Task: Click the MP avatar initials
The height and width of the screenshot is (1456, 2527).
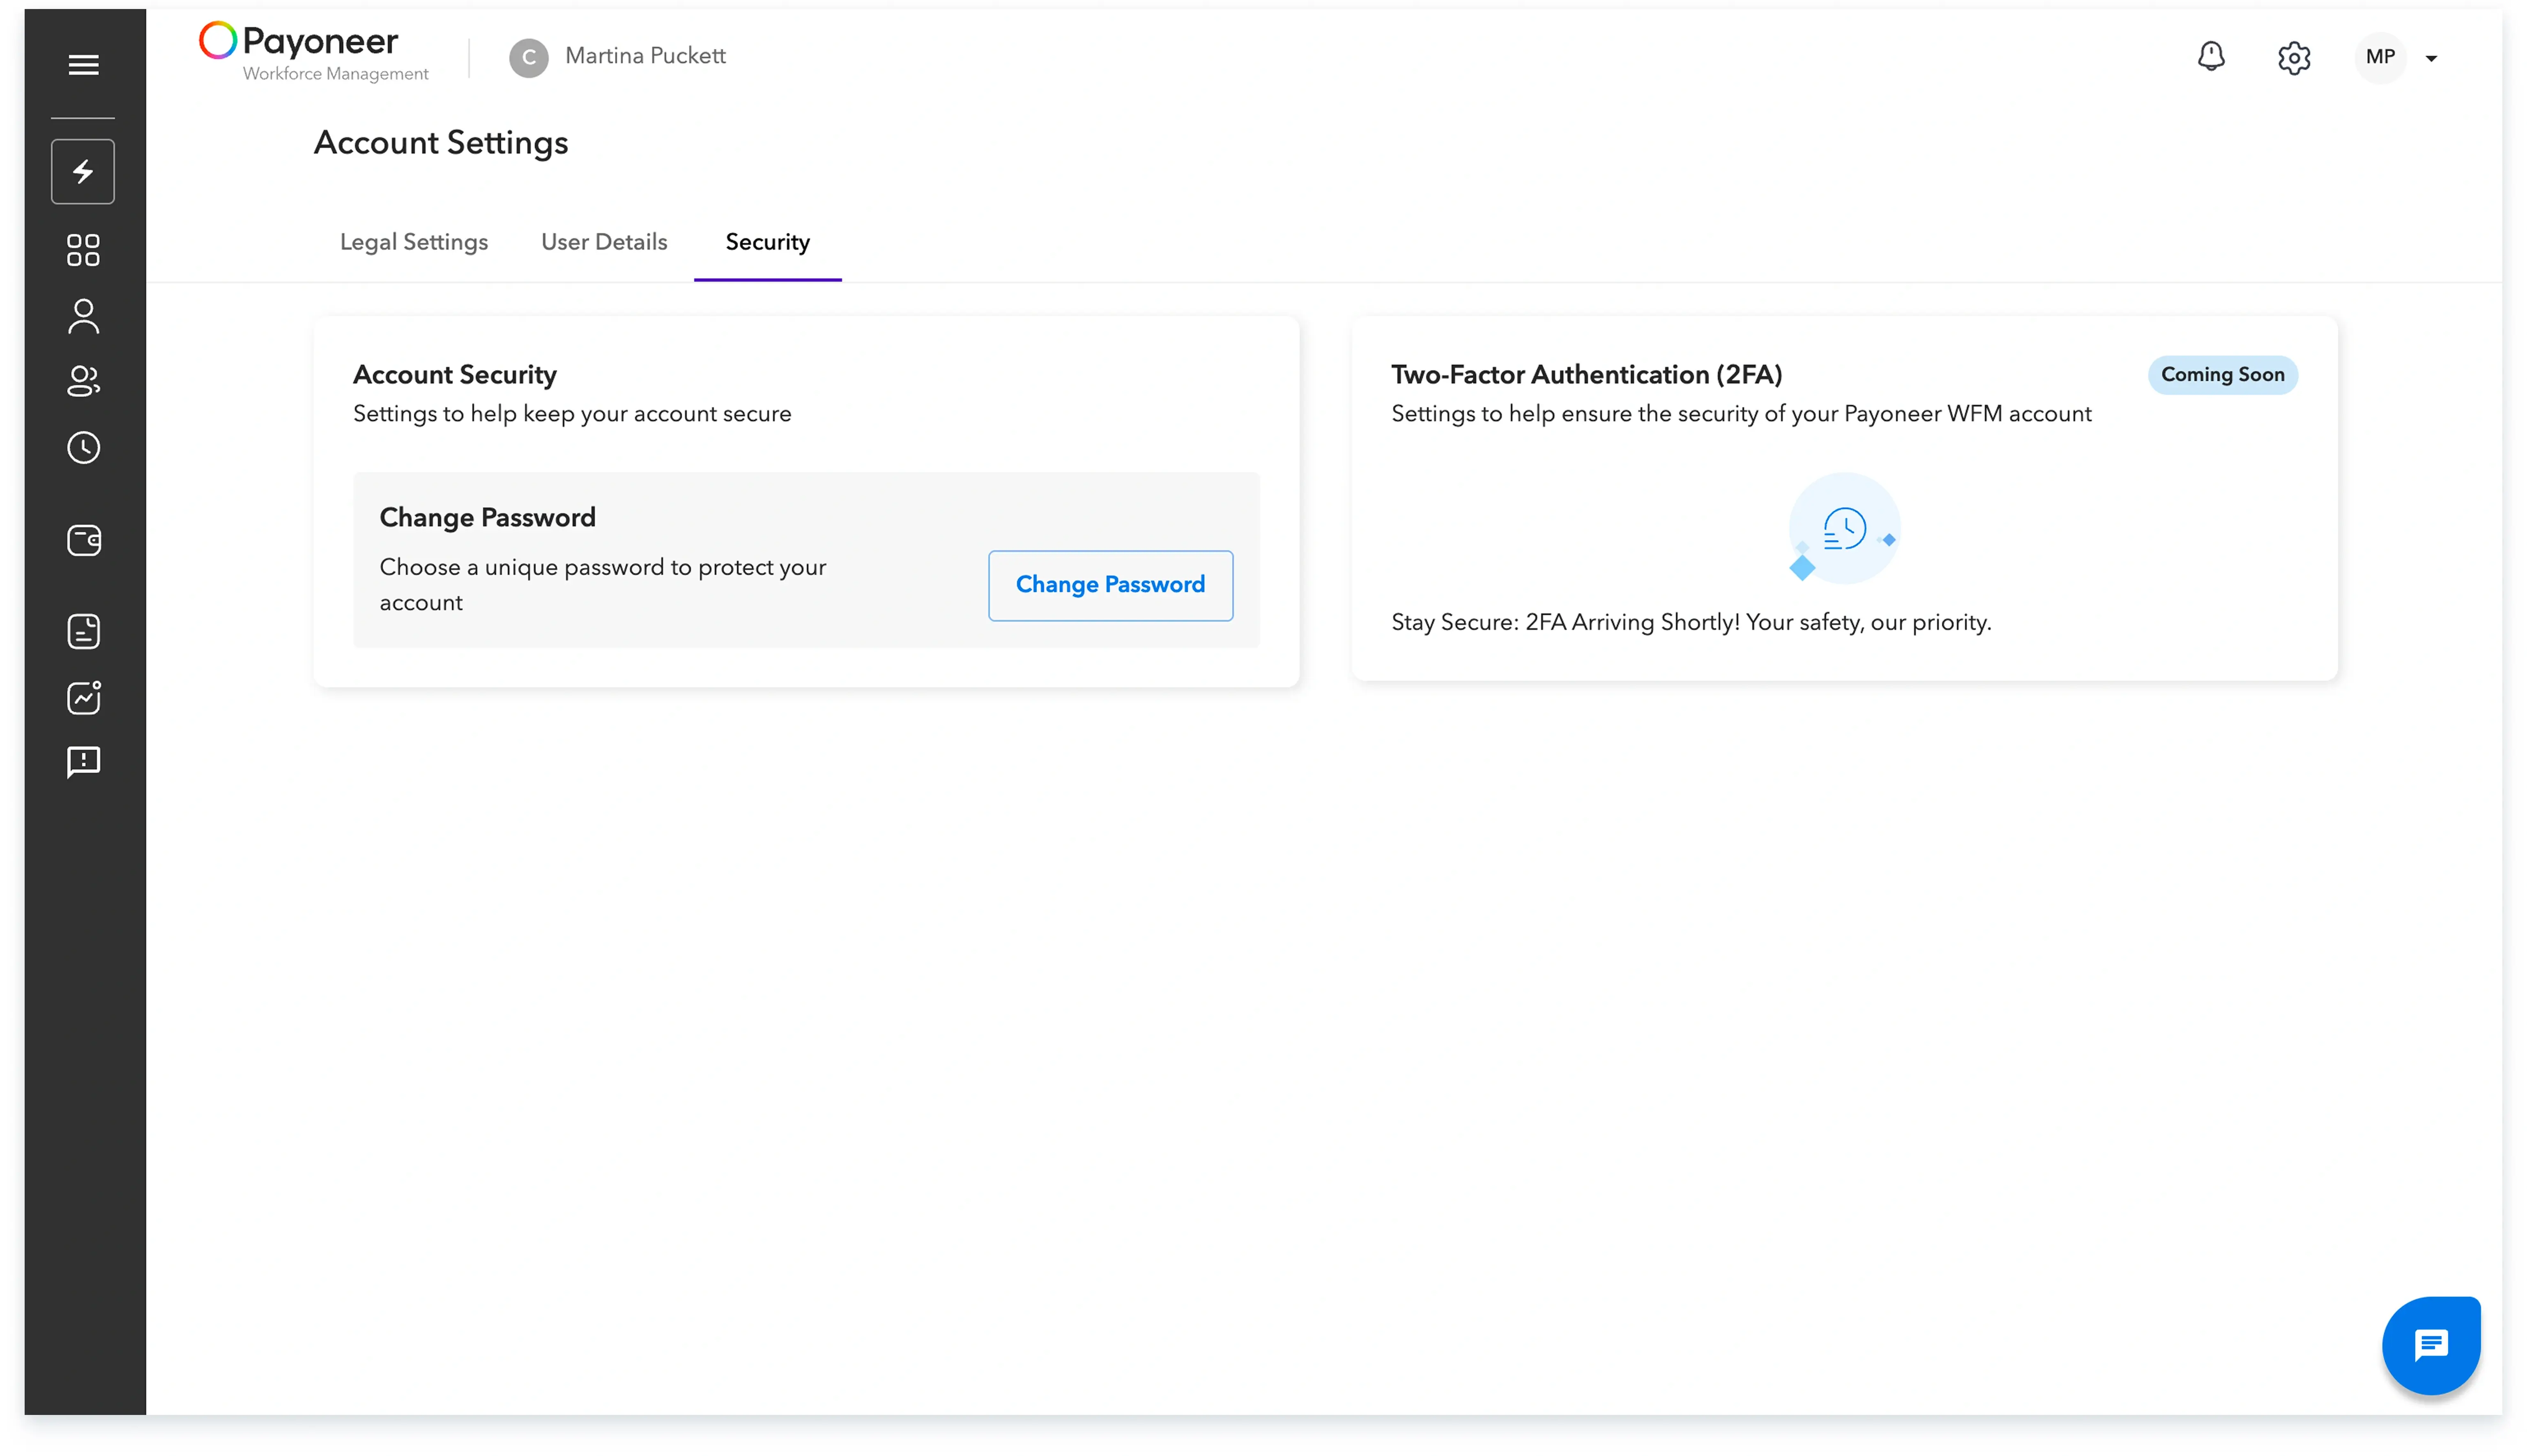Action: (2380, 57)
